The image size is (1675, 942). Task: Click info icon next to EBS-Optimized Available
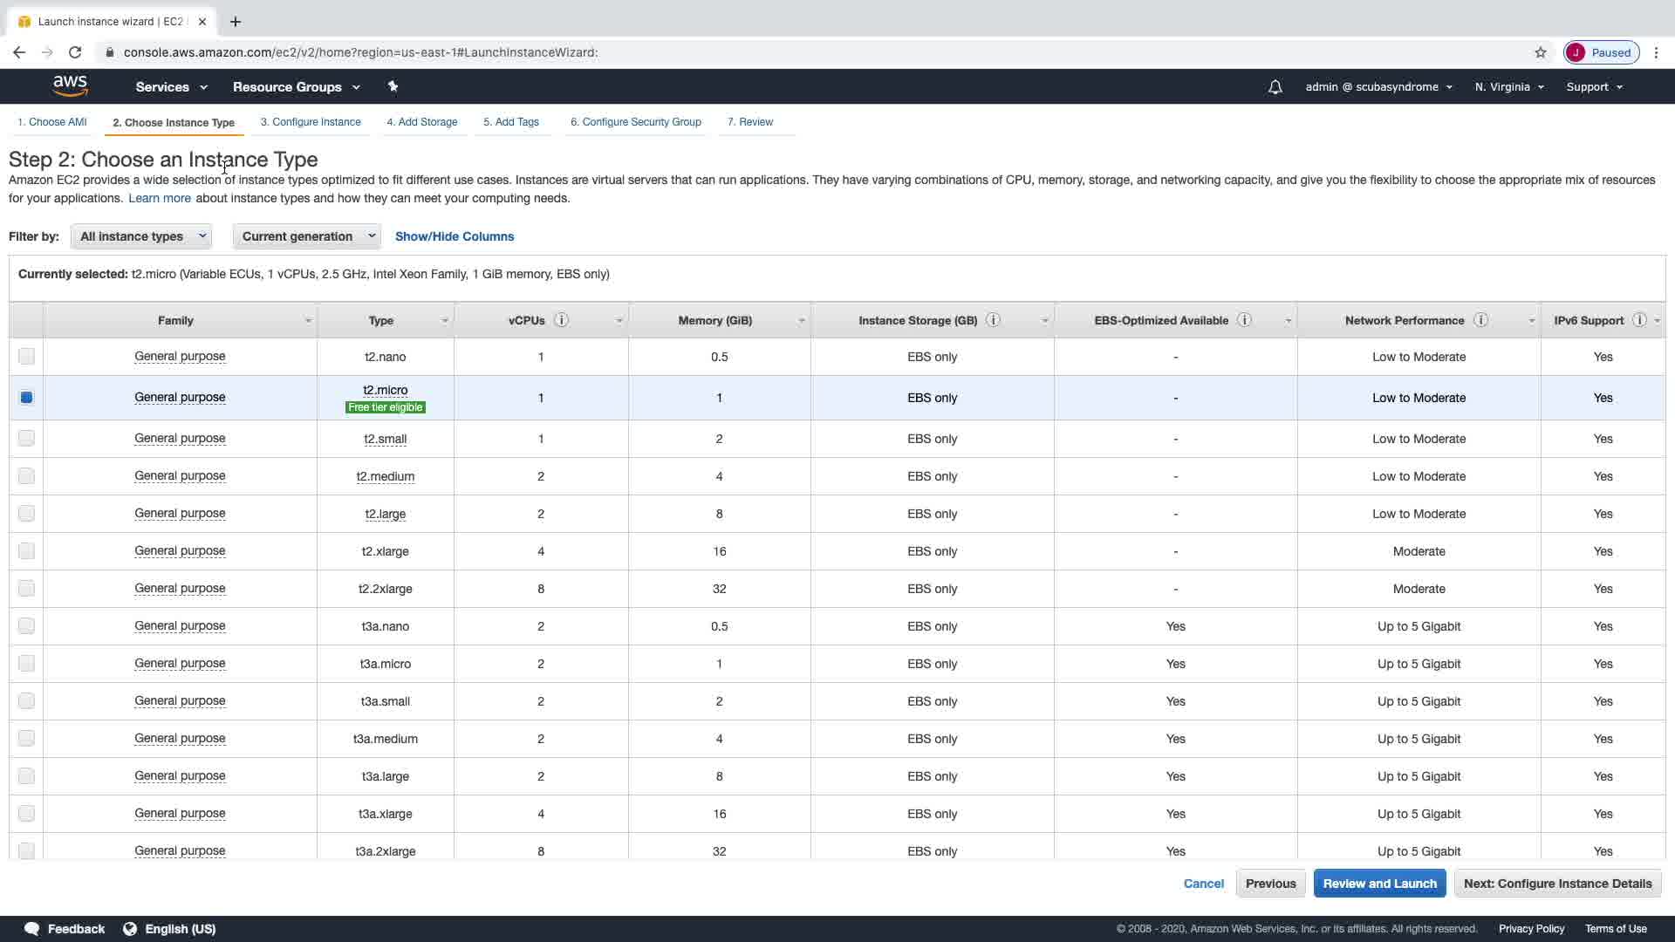pyautogui.click(x=1245, y=320)
